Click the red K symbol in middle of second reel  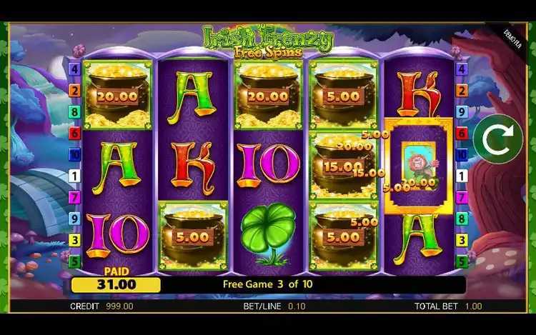coord(193,167)
